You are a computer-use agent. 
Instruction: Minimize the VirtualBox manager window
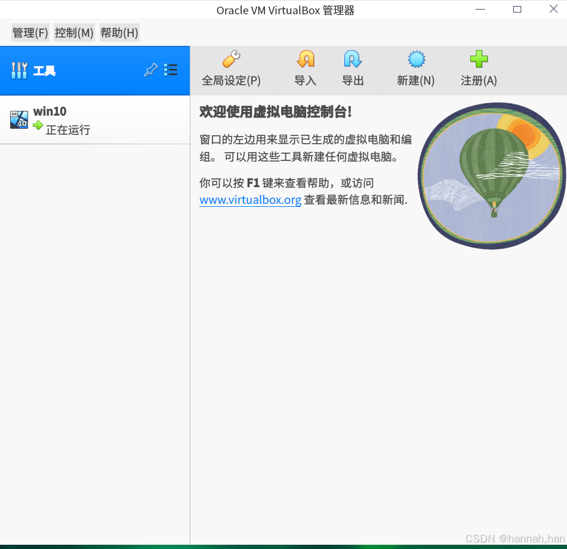click(x=480, y=10)
